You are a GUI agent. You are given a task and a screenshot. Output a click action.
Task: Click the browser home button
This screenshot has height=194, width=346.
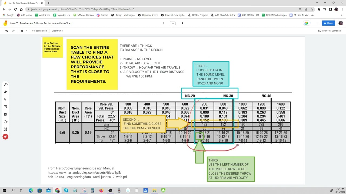click(21, 9)
